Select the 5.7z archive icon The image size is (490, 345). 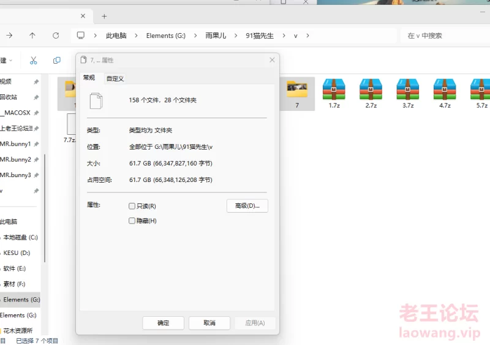click(x=481, y=90)
